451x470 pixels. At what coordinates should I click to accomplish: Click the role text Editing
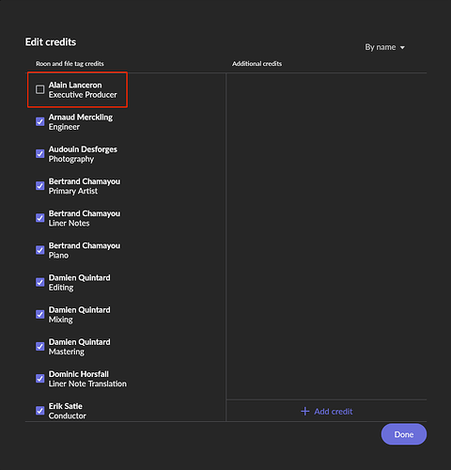pos(61,288)
